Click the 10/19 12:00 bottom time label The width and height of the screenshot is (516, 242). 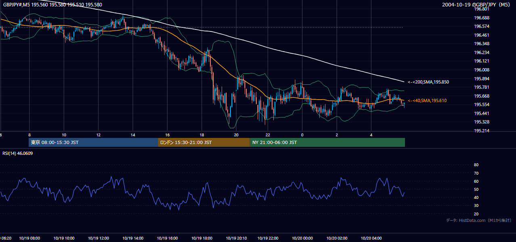(x=99, y=238)
